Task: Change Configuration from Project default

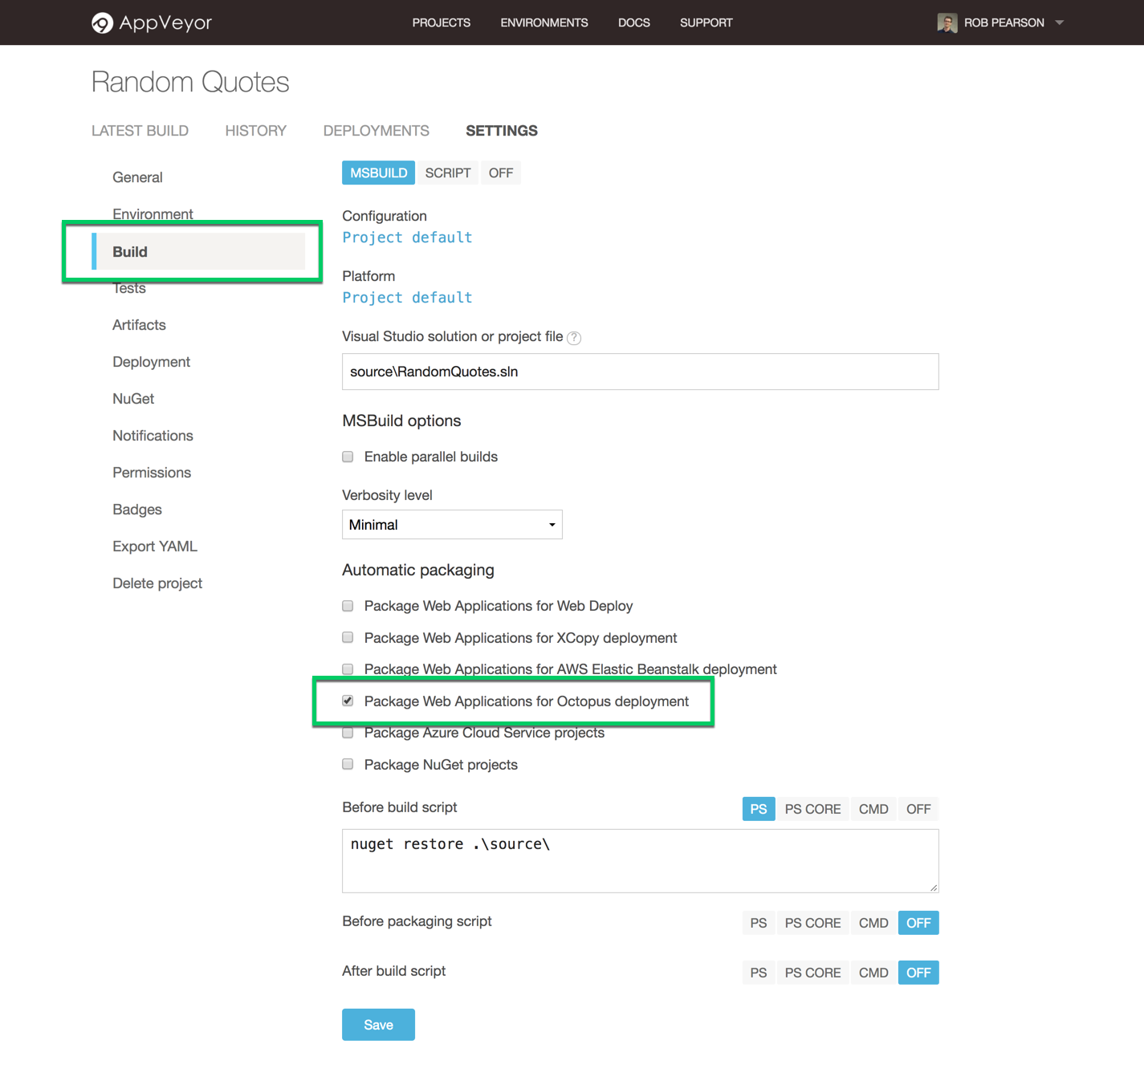Action: 407,237
